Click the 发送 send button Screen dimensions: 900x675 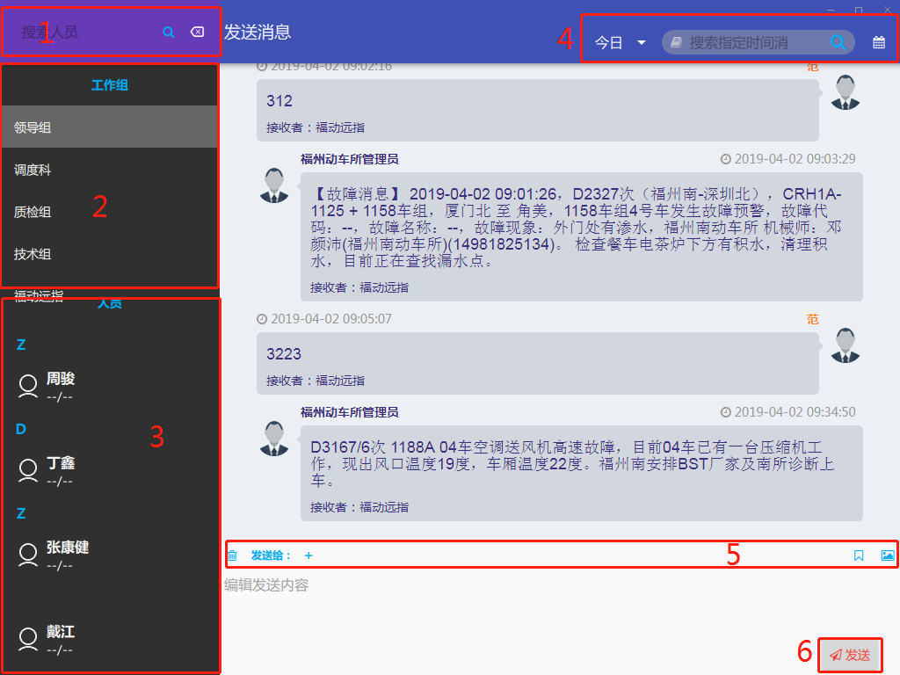tap(850, 655)
